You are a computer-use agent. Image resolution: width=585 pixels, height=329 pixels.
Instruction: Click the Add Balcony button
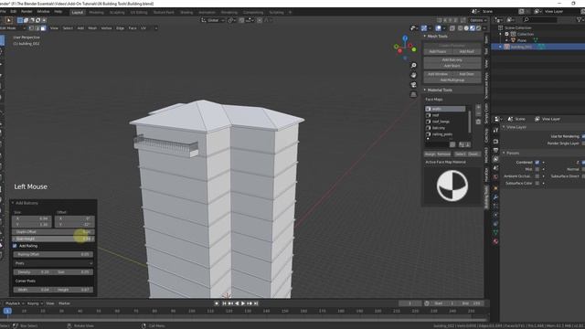coord(452,59)
